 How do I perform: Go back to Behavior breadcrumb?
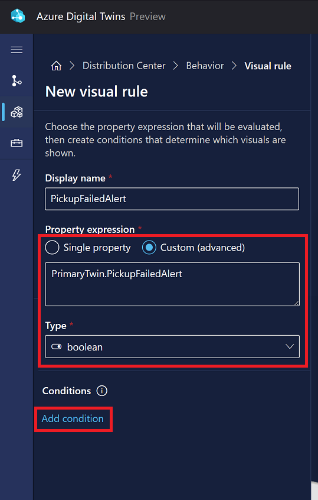tap(205, 66)
